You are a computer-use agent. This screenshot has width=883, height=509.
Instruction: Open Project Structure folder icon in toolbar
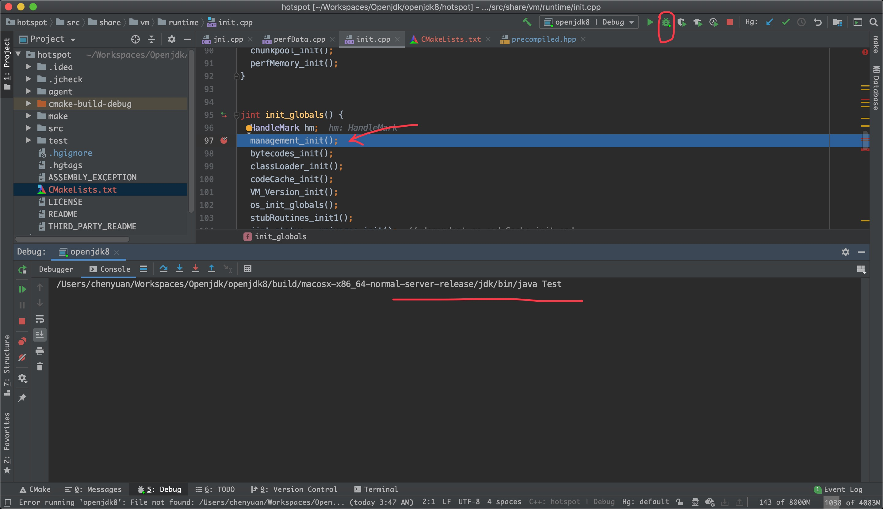tap(837, 22)
